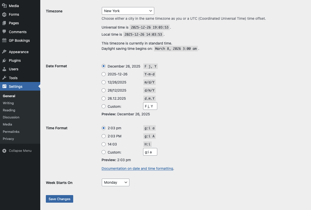The width and height of the screenshot is (311, 210).
Task: Expand the Week Starts On dropdown
Action: click(115, 182)
